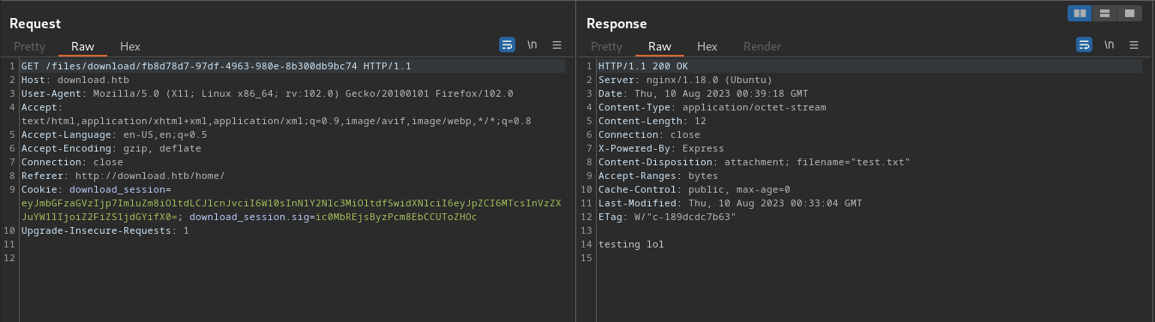
Task: Switch Response view to Raw tab
Action: (x=659, y=46)
